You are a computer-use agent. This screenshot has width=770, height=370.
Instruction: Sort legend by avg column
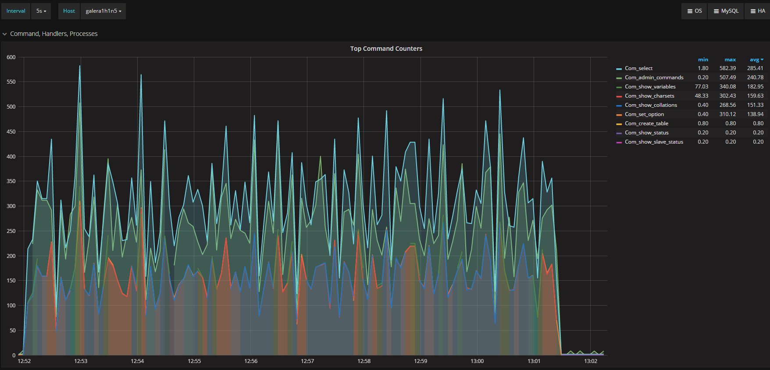[x=756, y=60]
